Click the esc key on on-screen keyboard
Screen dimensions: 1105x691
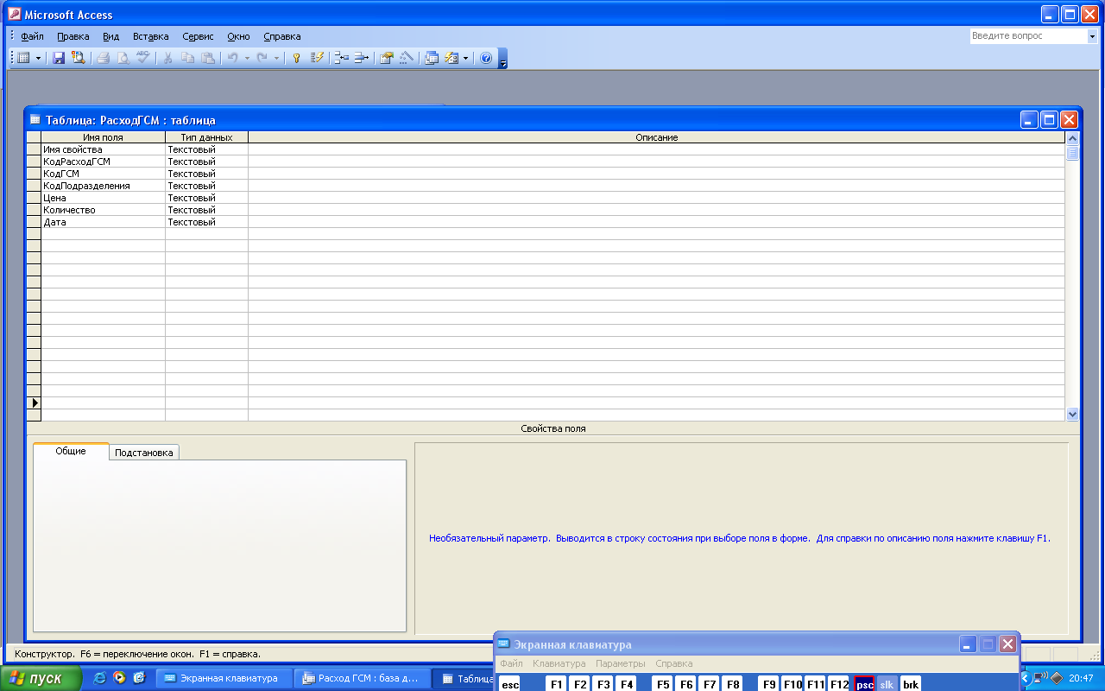(x=510, y=684)
